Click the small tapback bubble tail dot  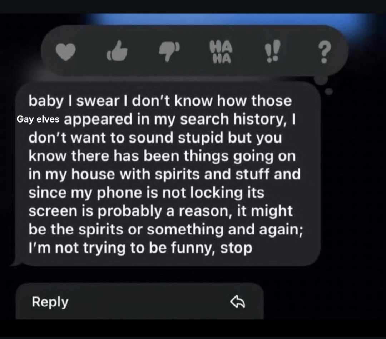[x=329, y=91]
